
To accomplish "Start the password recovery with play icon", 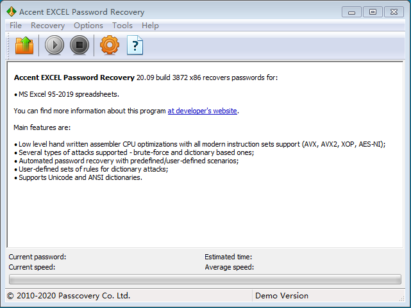I will click(x=55, y=45).
